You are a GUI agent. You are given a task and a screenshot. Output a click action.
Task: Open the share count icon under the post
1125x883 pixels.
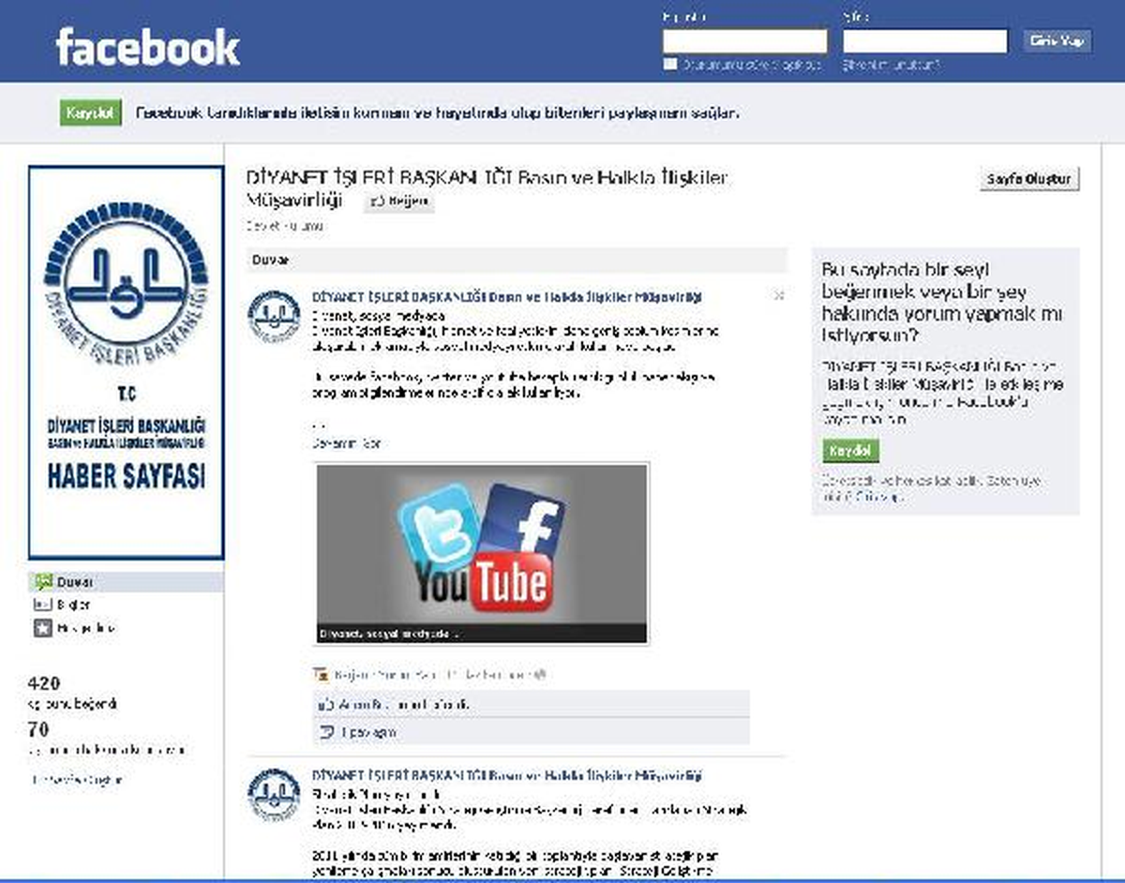pos(326,732)
